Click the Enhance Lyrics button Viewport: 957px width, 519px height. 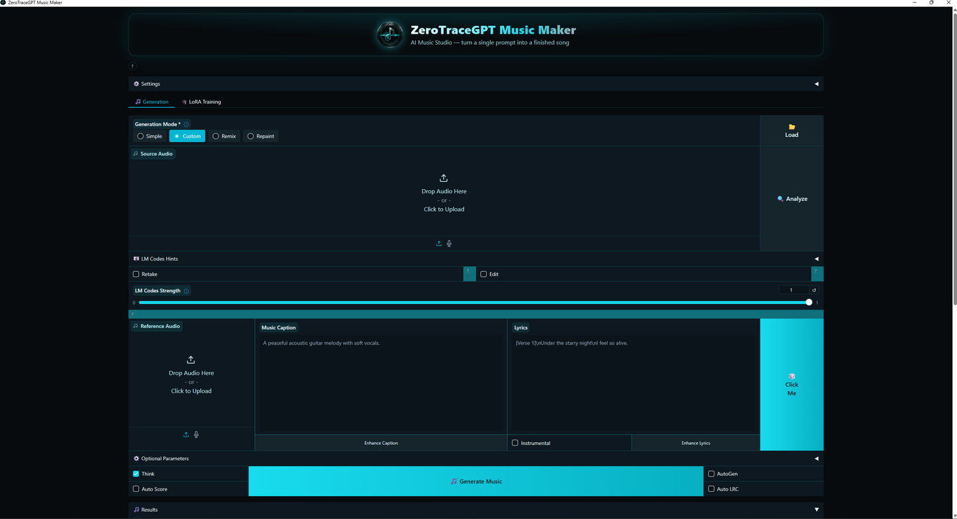[695, 443]
